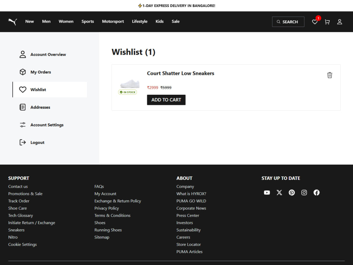Open Court Shatter Low Sneakers title link
Screen dimensions: 353x265
tap(180, 73)
